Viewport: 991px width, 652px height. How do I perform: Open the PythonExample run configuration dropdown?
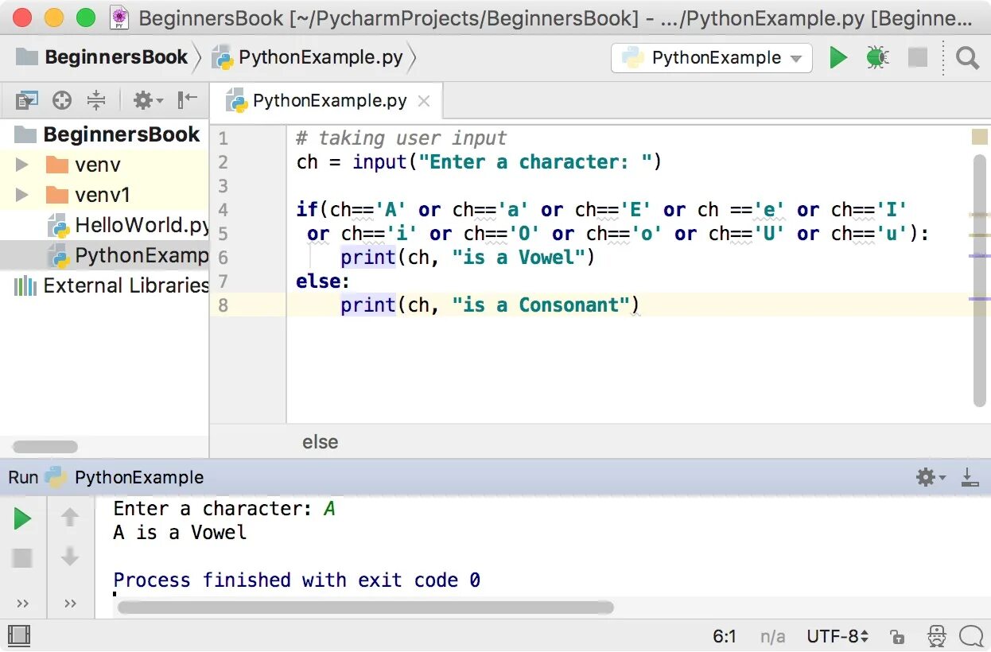coord(712,58)
